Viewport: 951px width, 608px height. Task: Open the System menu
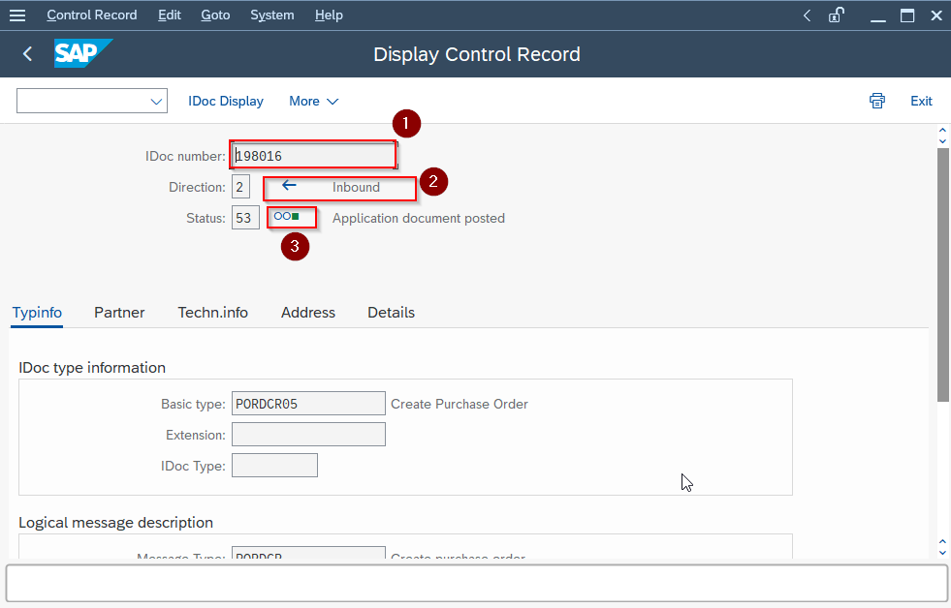271,15
